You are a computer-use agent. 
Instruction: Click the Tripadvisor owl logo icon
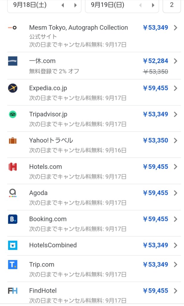13,114
